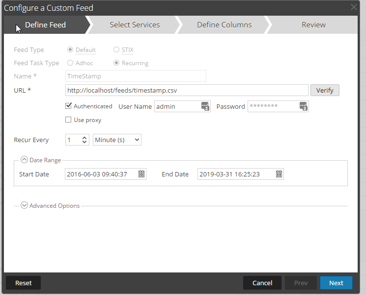Select the STIX feed type radio button
366x295 pixels.
[x=116, y=50]
